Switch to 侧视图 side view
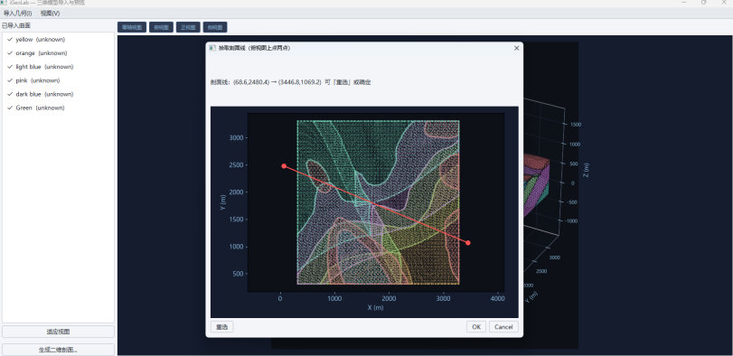Image resolution: width=733 pixels, height=356 pixels. point(215,27)
